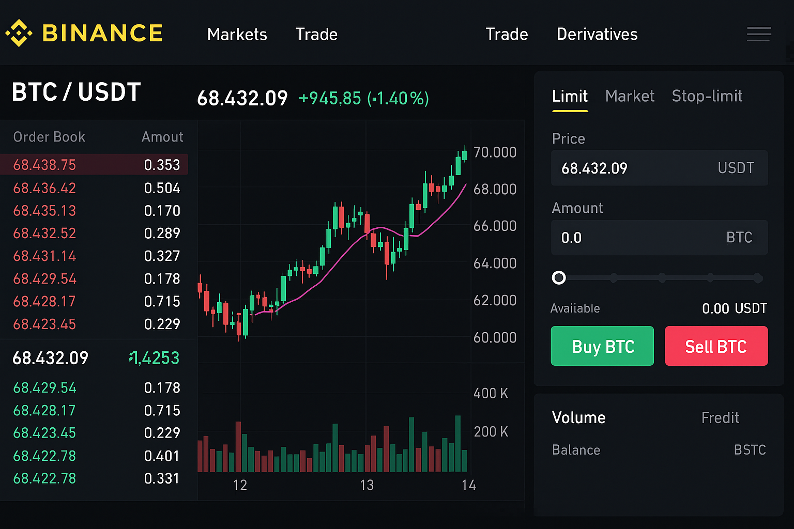The height and width of the screenshot is (529, 794).
Task: Select green buy order price 68.428.17
Action: point(44,411)
